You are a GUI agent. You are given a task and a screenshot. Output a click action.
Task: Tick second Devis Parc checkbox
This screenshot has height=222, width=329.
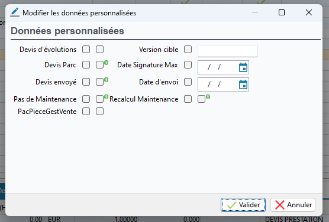(99, 65)
